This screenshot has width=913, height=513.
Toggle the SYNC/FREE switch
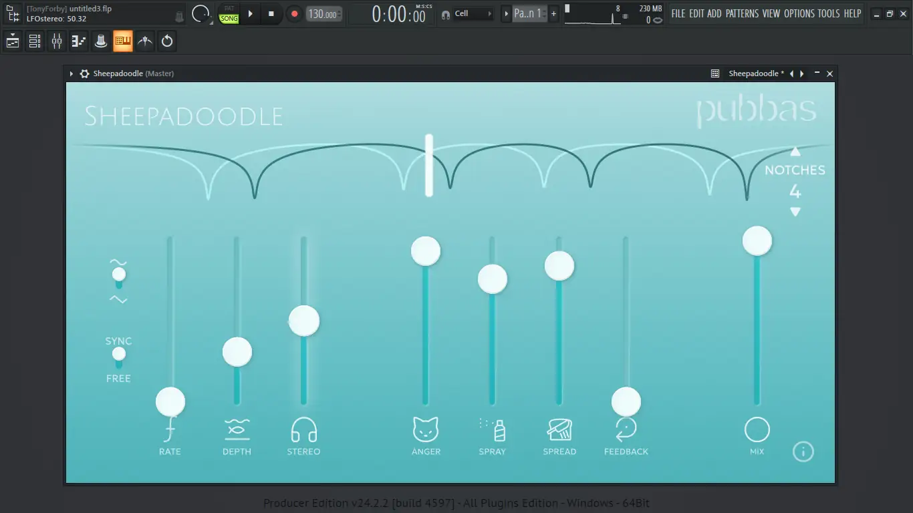pyautogui.click(x=119, y=356)
